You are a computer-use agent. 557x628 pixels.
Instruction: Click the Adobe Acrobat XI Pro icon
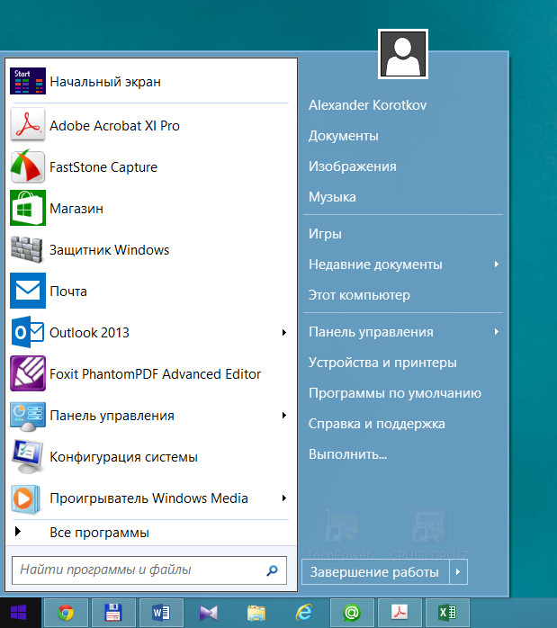[x=27, y=125]
